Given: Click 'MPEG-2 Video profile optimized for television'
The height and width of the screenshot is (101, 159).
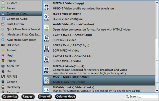Looking at the screenshot, I should click(x=83, y=8).
